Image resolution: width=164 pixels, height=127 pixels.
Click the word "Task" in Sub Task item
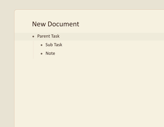point(58,45)
